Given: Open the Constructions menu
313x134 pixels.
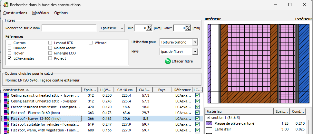Looking at the screenshot, I should point(15,13).
